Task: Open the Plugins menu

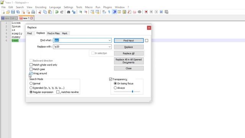Action: pyautogui.click(x=108, y=7)
